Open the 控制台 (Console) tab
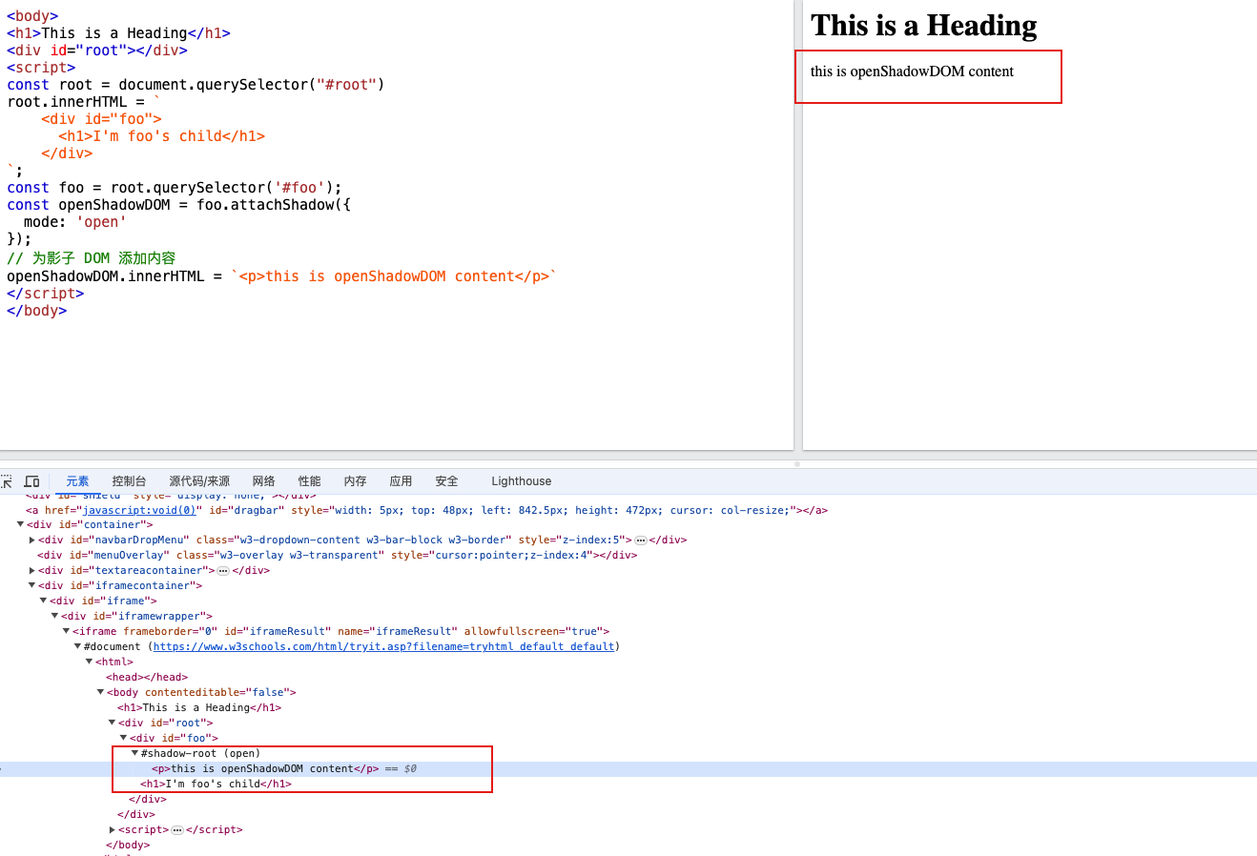The image size is (1257, 856). tap(130, 481)
